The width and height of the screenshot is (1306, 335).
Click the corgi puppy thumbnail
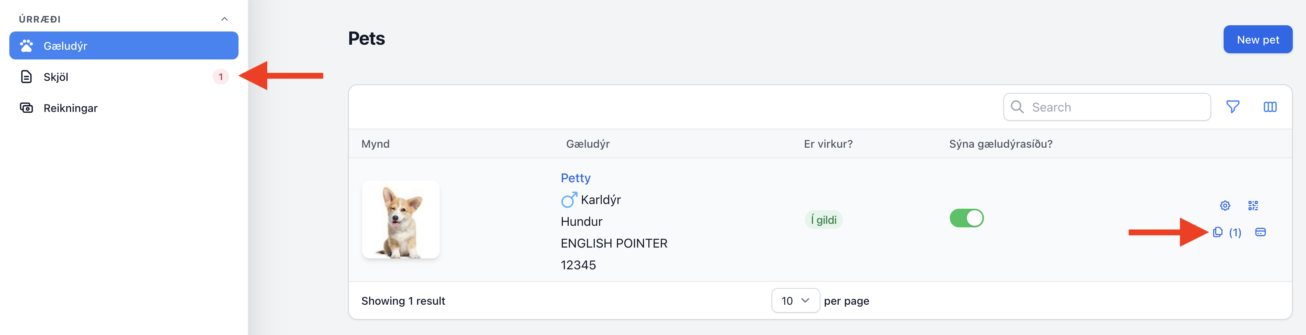click(401, 220)
